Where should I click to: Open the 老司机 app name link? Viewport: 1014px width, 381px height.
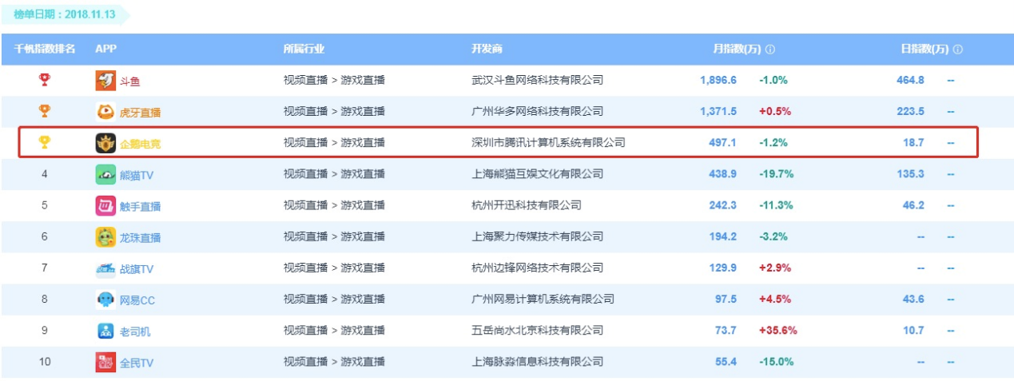click(135, 331)
